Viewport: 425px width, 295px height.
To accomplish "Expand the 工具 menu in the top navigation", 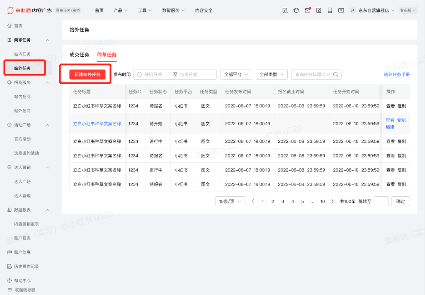I will coord(145,10).
